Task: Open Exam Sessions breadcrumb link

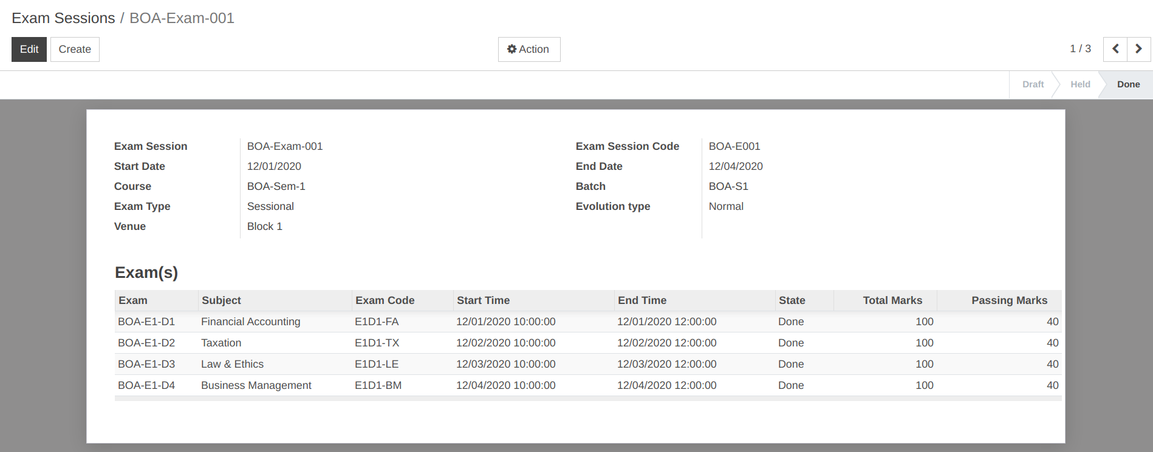Action: coord(63,18)
